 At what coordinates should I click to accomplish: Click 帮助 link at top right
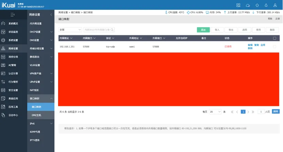pyautogui.click(x=270, y=19)
